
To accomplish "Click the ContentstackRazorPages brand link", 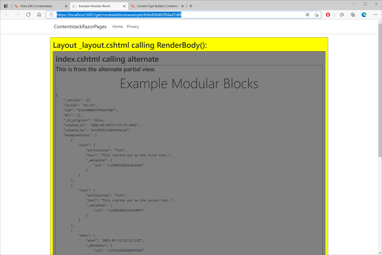I will 80,27.
